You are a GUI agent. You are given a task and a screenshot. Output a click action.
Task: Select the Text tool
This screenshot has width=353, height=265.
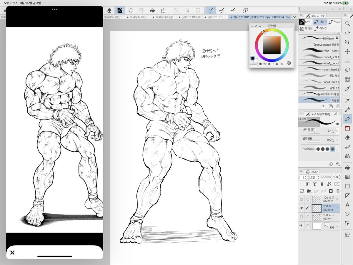(347, 205)
